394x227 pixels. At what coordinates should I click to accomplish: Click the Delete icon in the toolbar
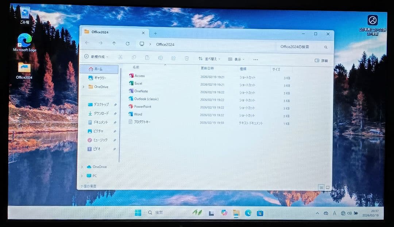click(x=187, y=58)
